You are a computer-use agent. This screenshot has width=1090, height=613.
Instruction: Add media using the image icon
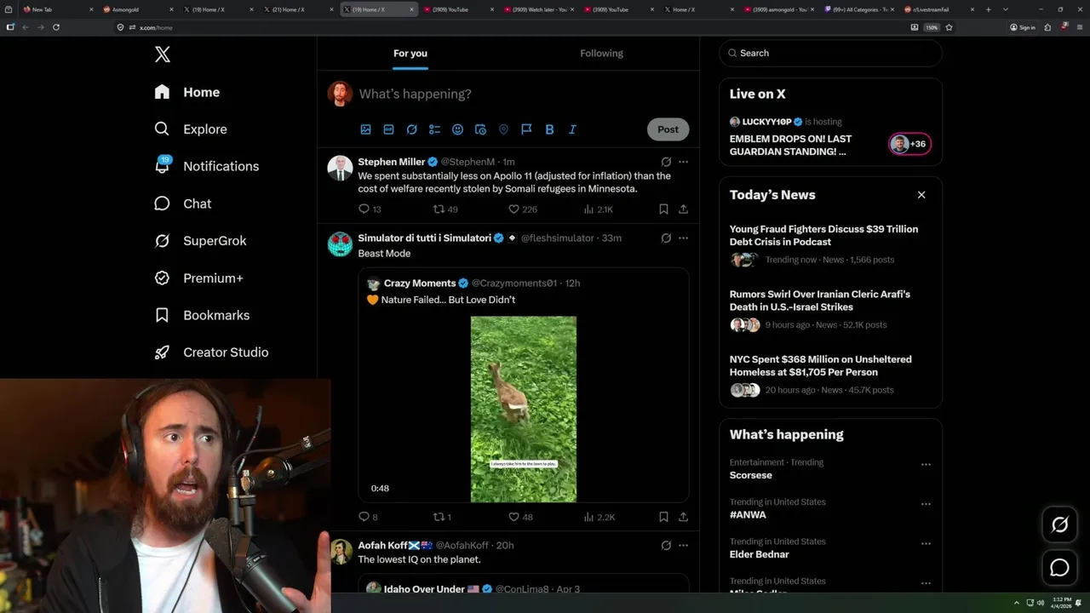click(x=365, y=129)
